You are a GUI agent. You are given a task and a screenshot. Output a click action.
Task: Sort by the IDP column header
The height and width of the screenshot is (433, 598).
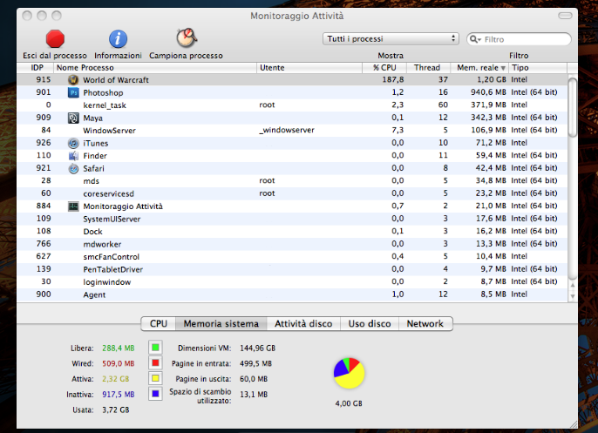coord(35,67)
